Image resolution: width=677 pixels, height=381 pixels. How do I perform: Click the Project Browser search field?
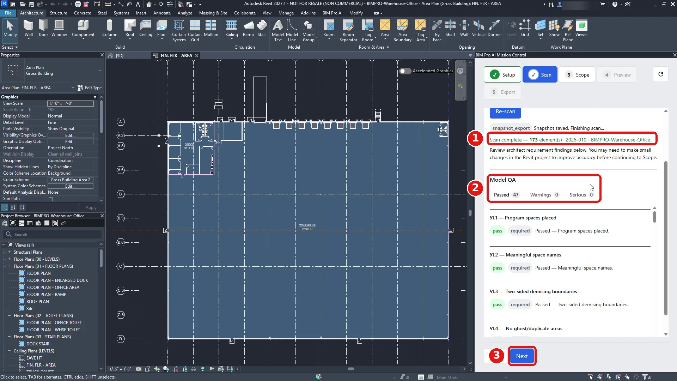[53, 235]
